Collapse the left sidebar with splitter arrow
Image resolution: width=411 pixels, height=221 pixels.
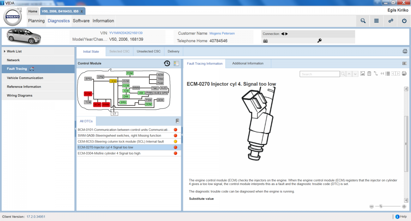coord(75,129)
